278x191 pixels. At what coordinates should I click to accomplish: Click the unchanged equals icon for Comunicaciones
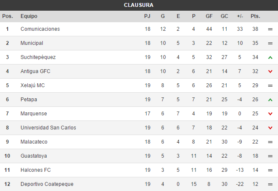click(270, 29)
